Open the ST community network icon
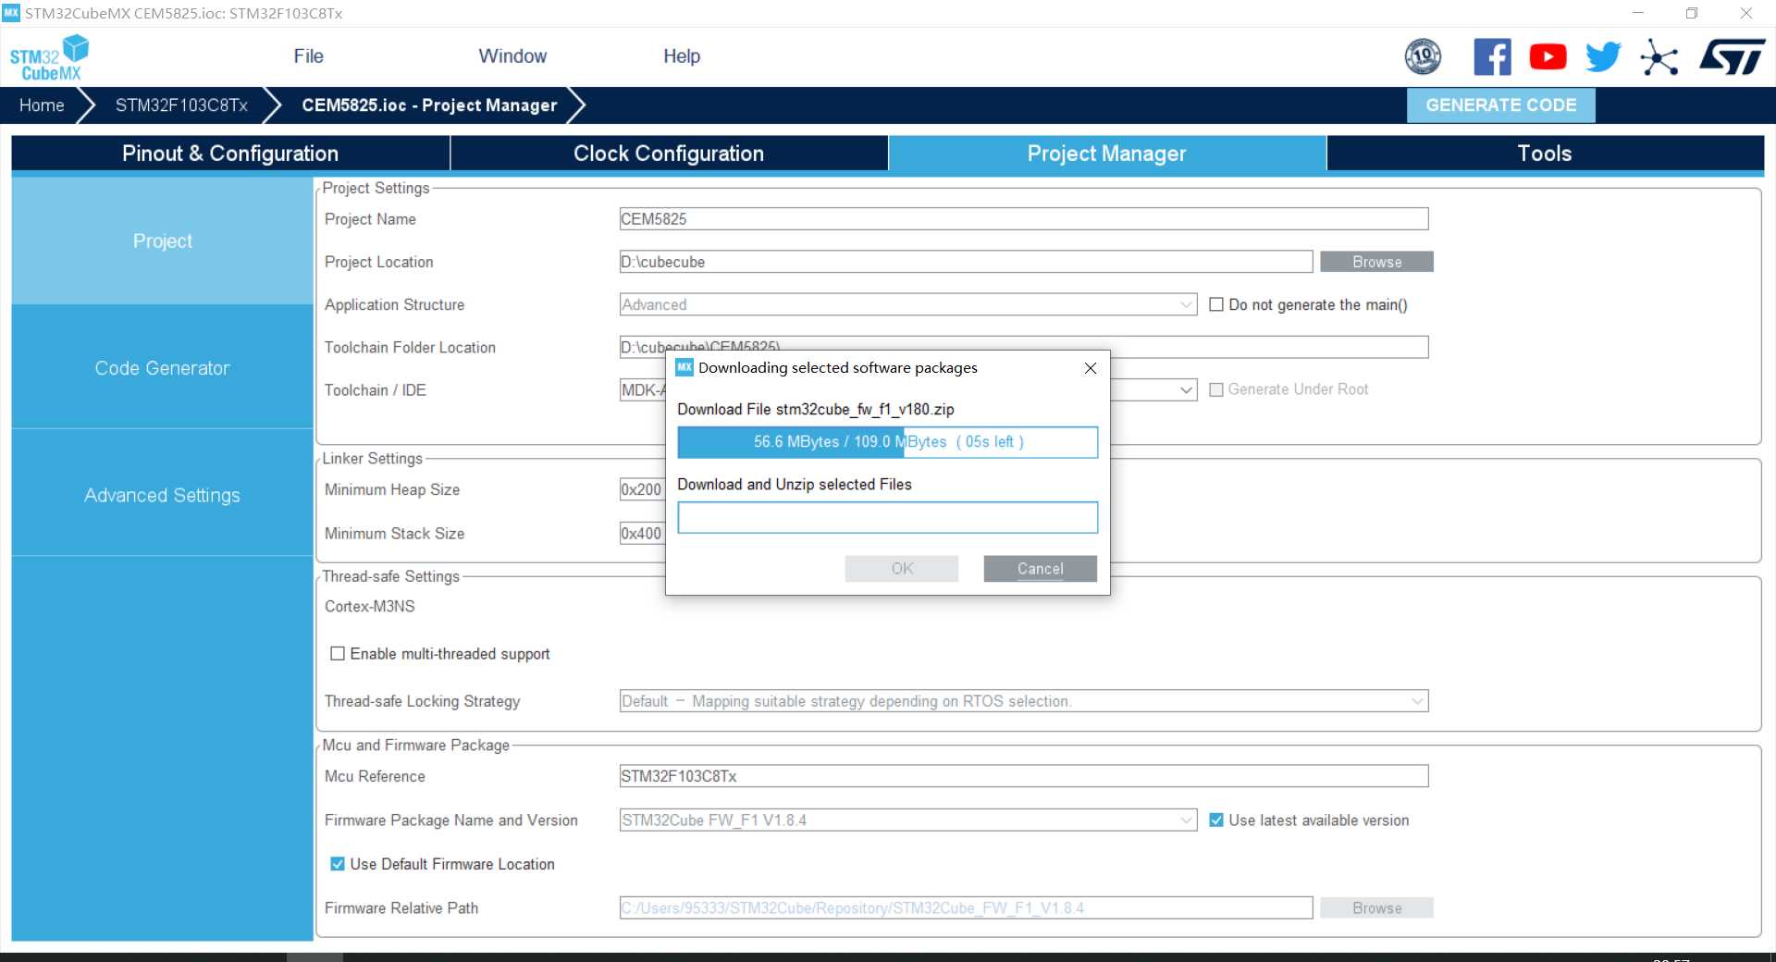 click(1659, 57)
